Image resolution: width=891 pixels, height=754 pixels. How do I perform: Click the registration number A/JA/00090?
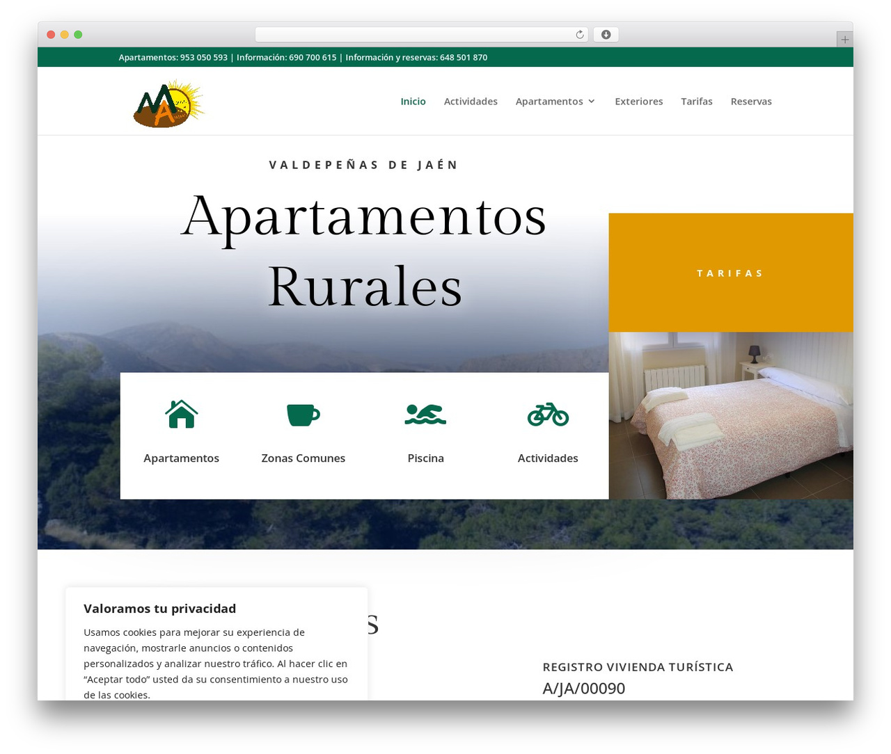point(584,689)
